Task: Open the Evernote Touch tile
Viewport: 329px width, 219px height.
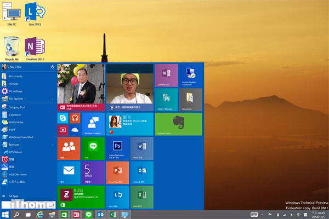Action: [178, 124]
